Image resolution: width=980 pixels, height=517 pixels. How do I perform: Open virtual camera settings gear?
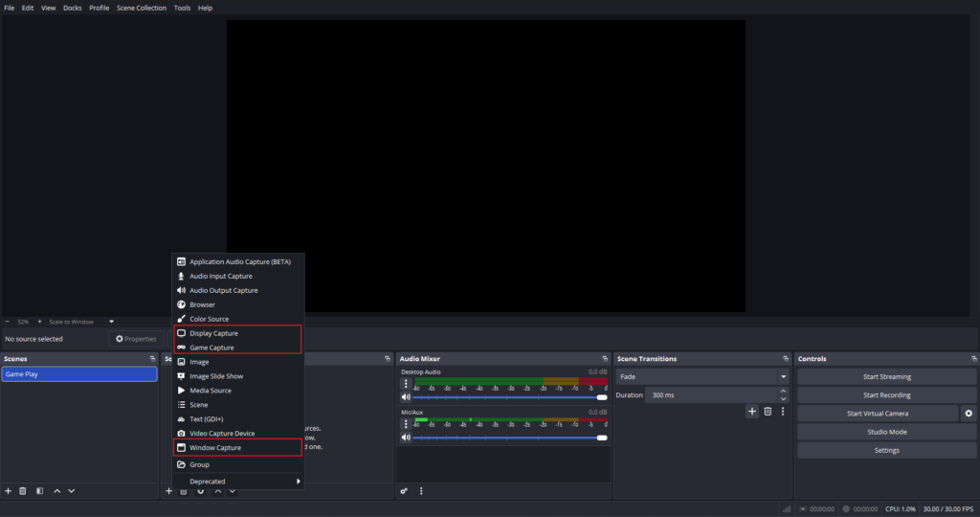(x=969, y=414)
